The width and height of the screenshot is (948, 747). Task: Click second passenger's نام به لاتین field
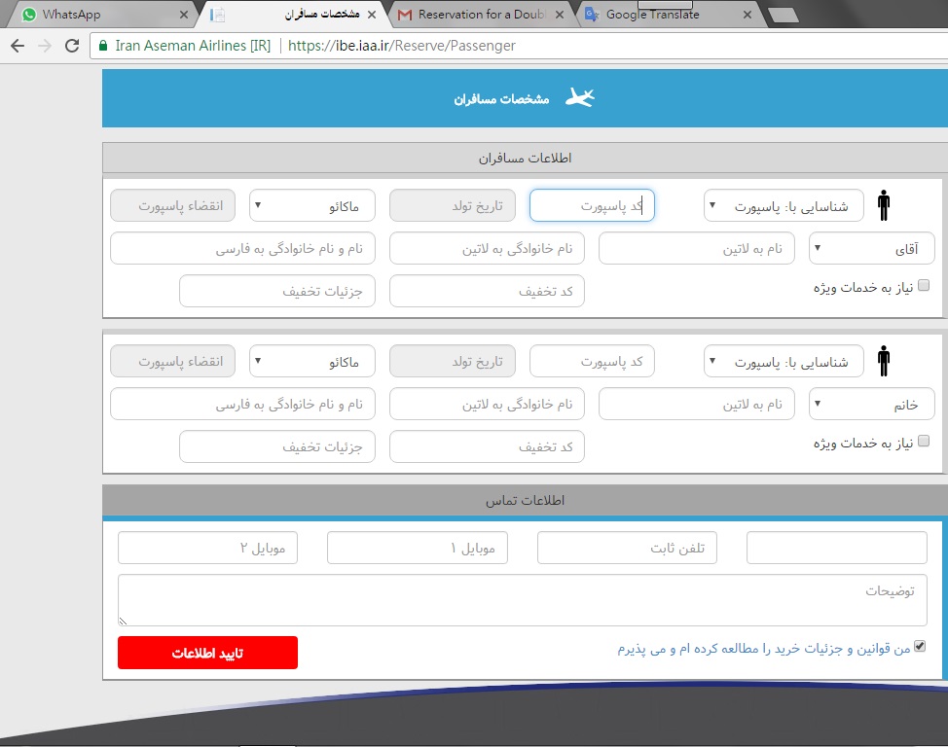click(697, 404)
